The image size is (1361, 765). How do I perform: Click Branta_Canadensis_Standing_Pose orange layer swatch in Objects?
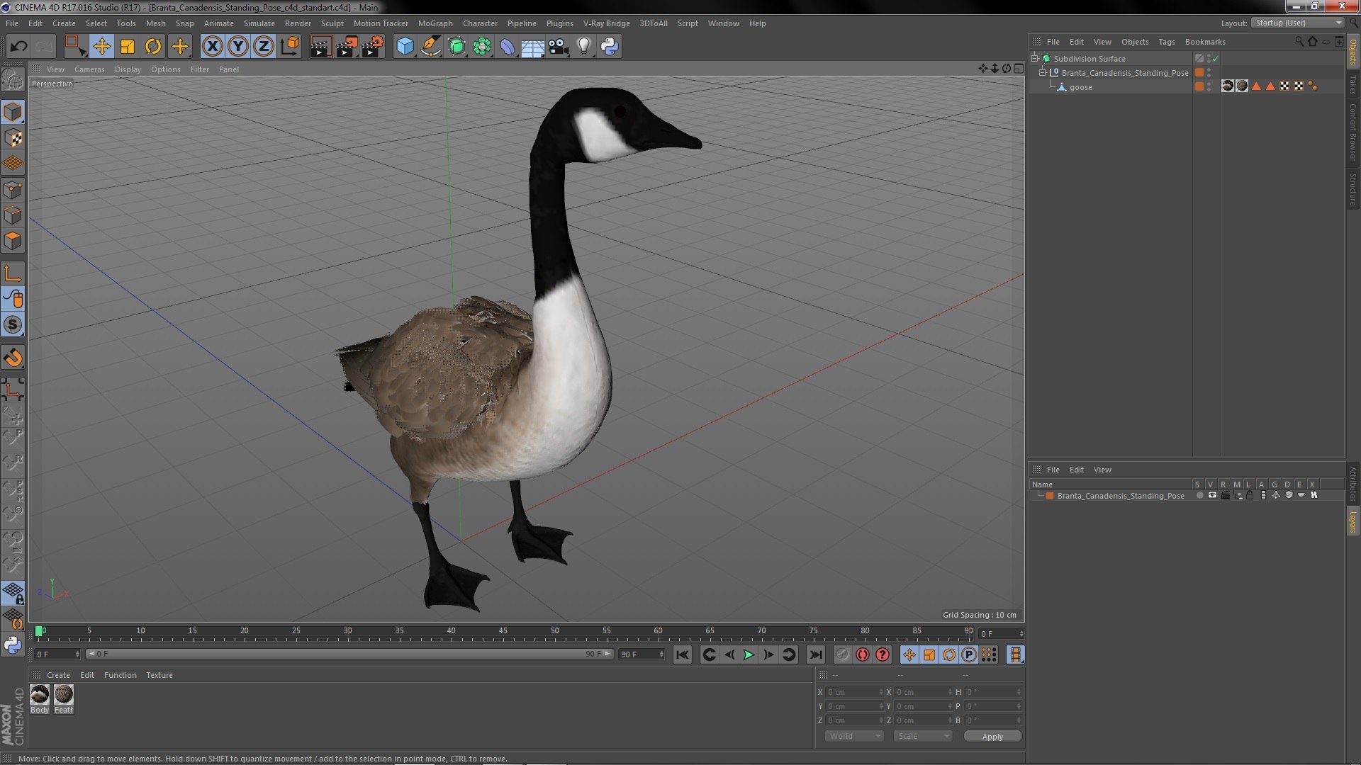tap(1199, 72)
